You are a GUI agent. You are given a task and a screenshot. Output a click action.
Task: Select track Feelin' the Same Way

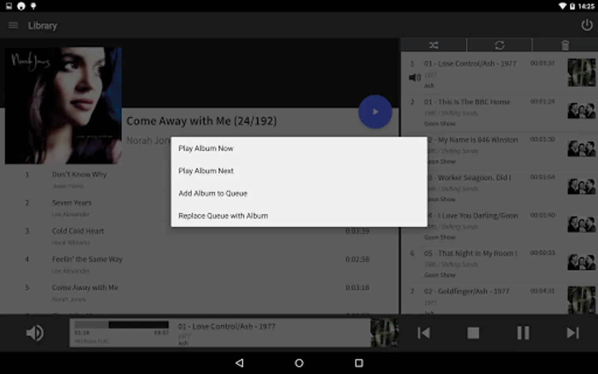[199, 264]
